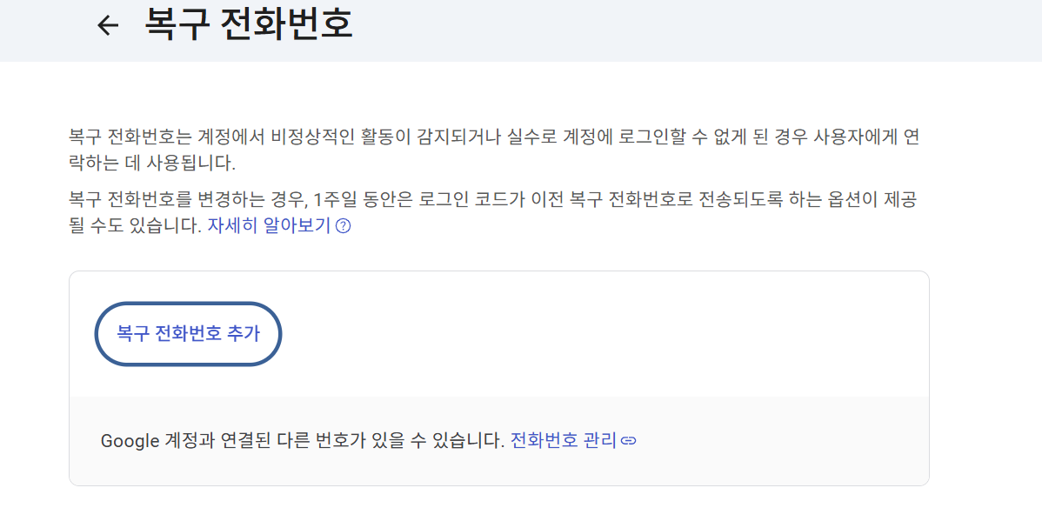Click 될 수도 있습니다 text before 자세히 알아보기
This screenshot has width=1042, height=508.
click(135, 226)
